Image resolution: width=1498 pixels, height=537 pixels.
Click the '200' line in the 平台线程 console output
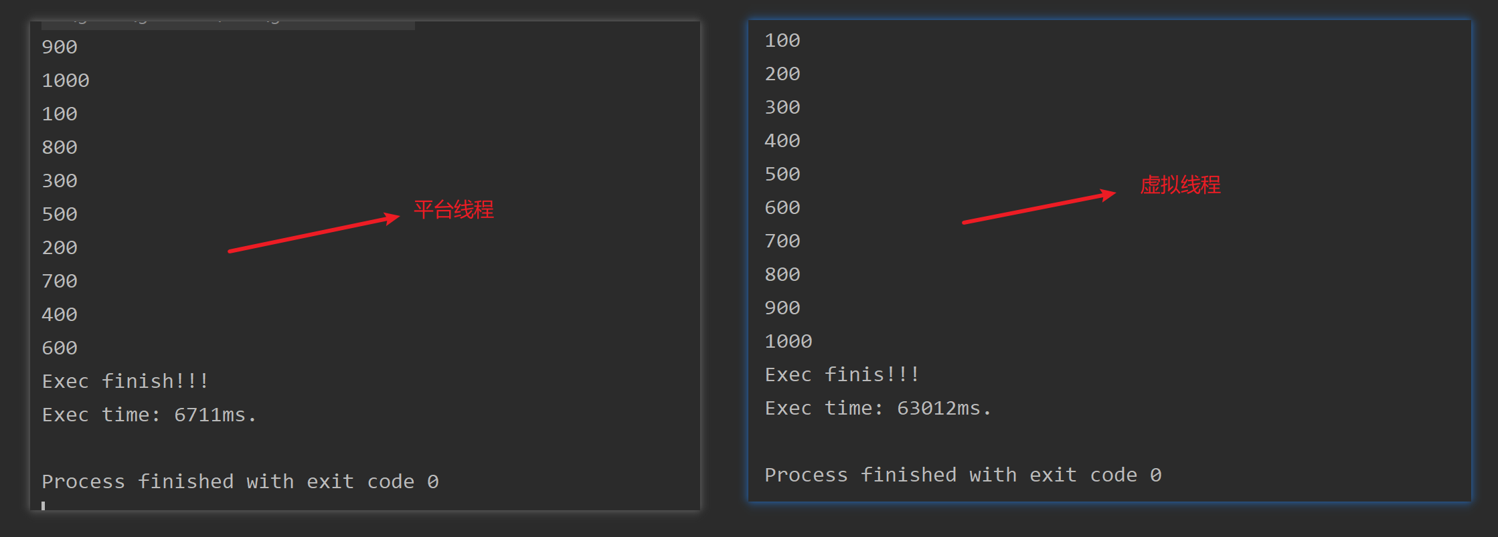pos(60,248)
